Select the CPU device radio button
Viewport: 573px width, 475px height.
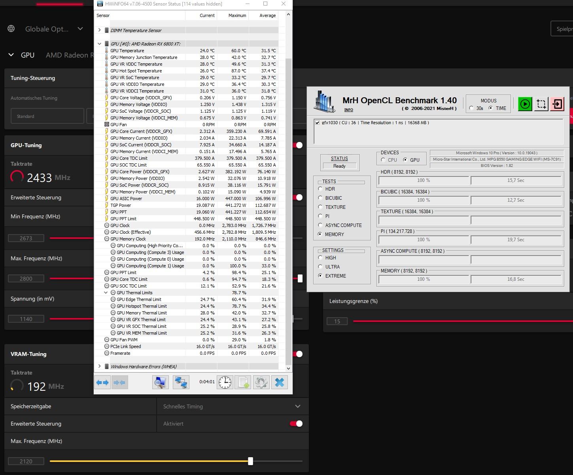(383, 160)
